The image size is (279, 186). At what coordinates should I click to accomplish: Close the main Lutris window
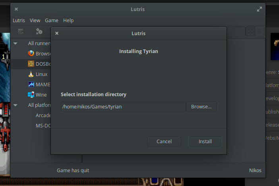(x=16, y=9)
